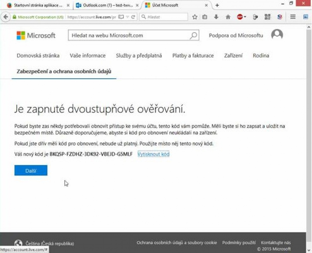Open the Vaše informace menu item
Viewport: 312px width, 253px height.
click(x=87, y=56)
